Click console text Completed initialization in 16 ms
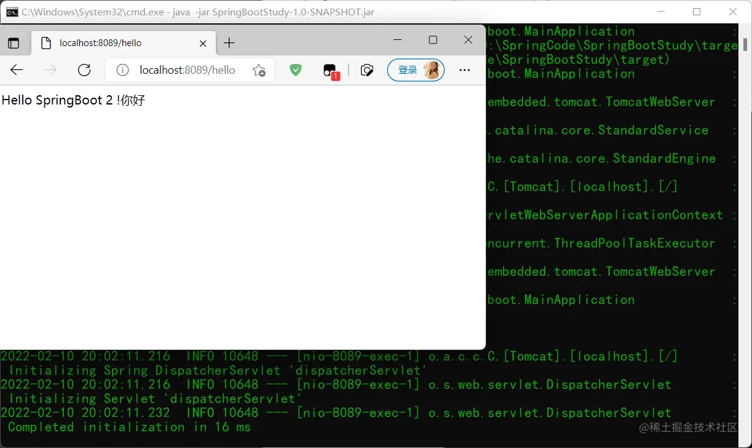The height and width of the screenshot is (448, 752). point(129,427)
